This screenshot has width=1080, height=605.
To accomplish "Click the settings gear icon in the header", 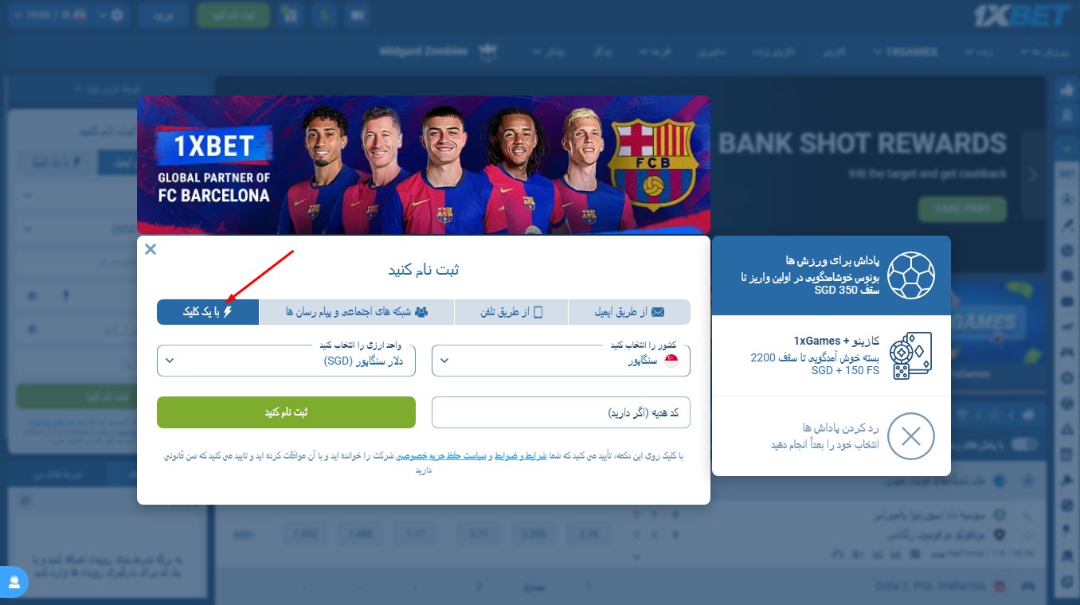I will (x=117, y=15).
